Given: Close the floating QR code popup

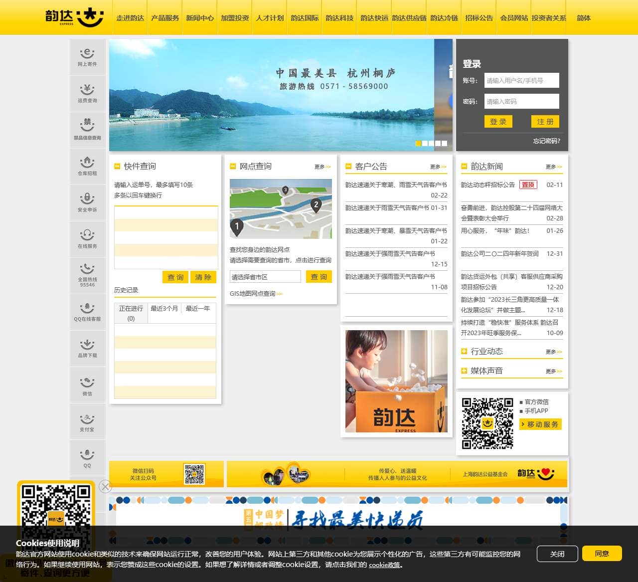Looking at the screenshot, I should 105,486.
